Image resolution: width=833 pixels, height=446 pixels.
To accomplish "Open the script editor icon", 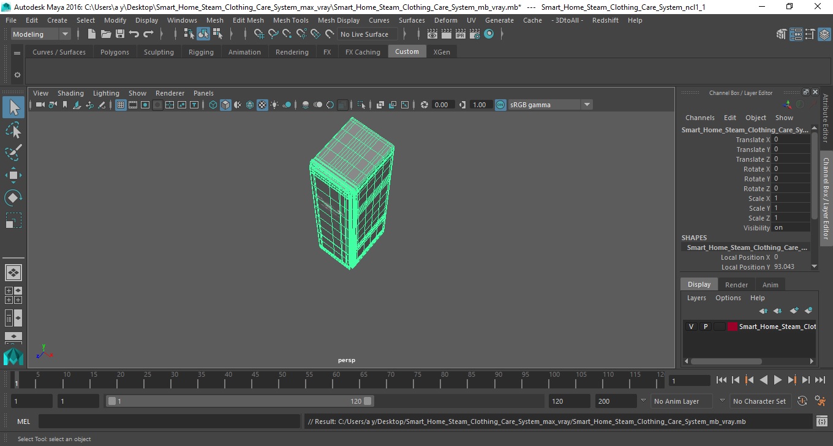I will coord(822,421).
